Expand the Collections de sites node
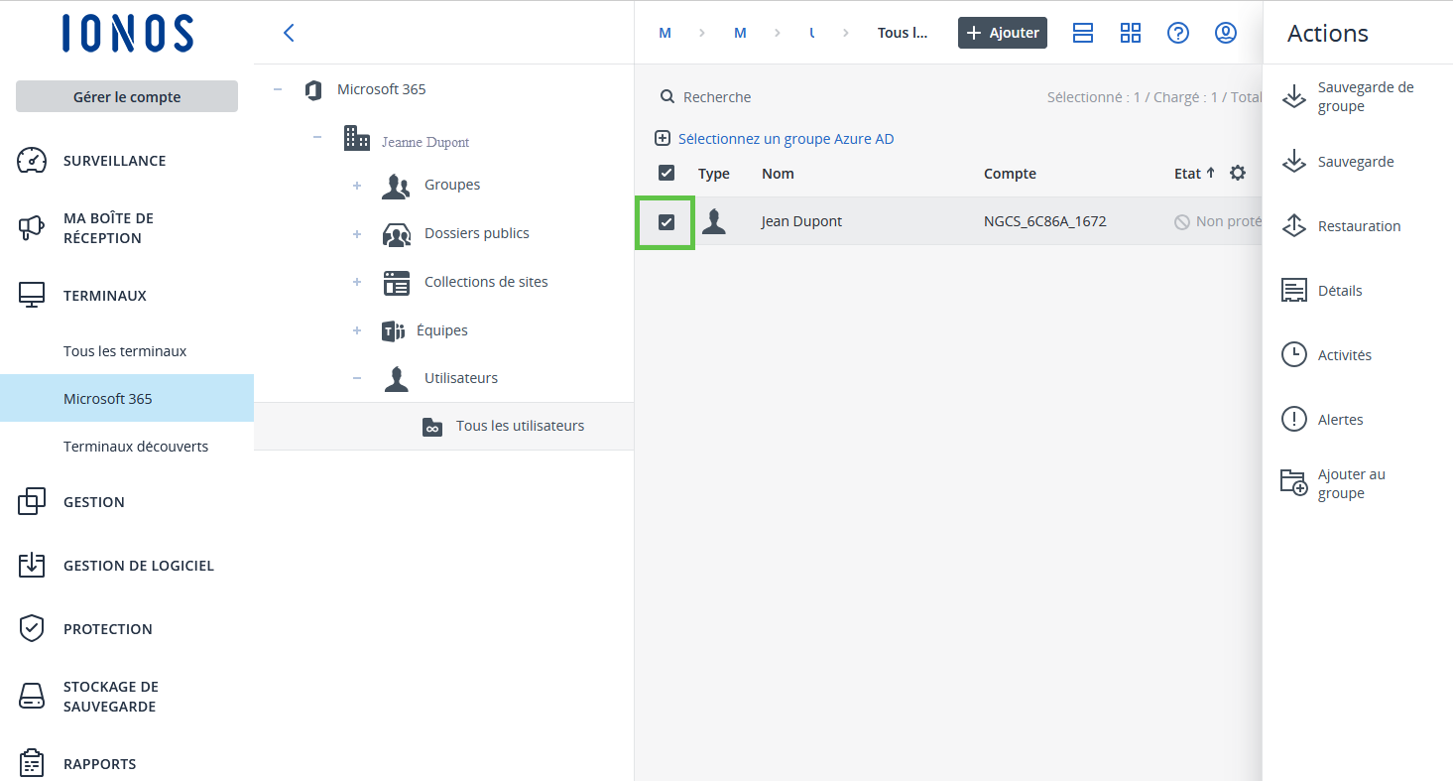Viewport: 1453px width, 781px height. coord(357,283)
